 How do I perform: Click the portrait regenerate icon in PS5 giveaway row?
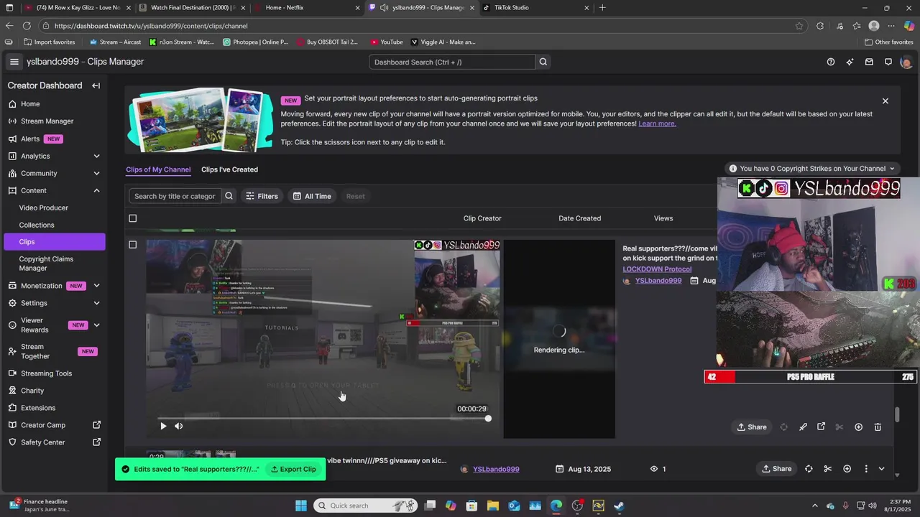809,469
